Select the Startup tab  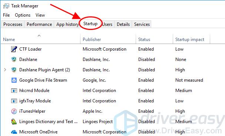point(90,24)
